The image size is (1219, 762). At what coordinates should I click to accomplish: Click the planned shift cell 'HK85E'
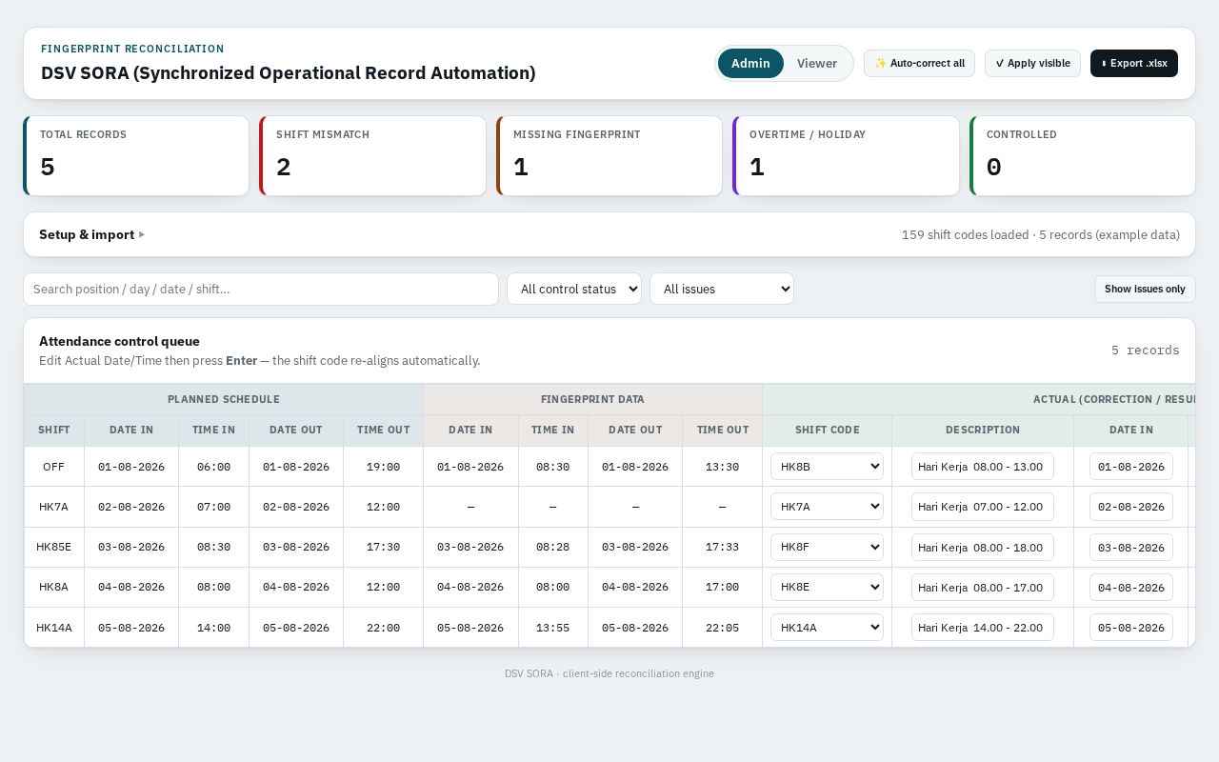(54, 548)
